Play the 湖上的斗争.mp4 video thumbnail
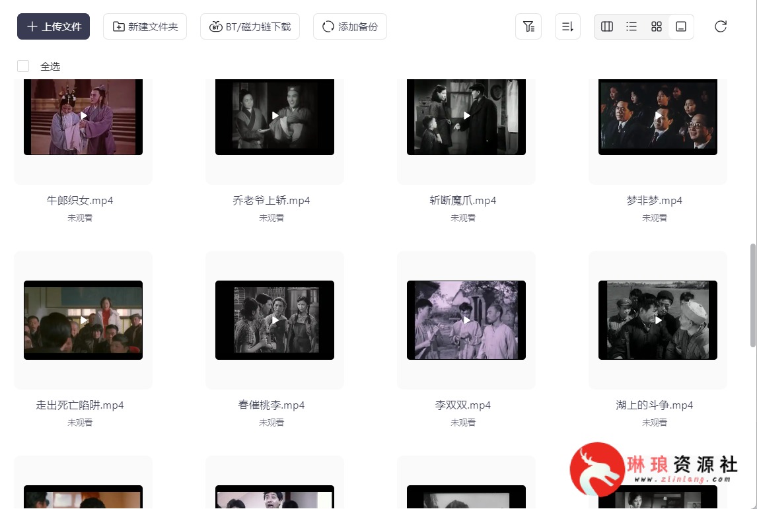Screen dimensions: 757x509 click(658, 320)
